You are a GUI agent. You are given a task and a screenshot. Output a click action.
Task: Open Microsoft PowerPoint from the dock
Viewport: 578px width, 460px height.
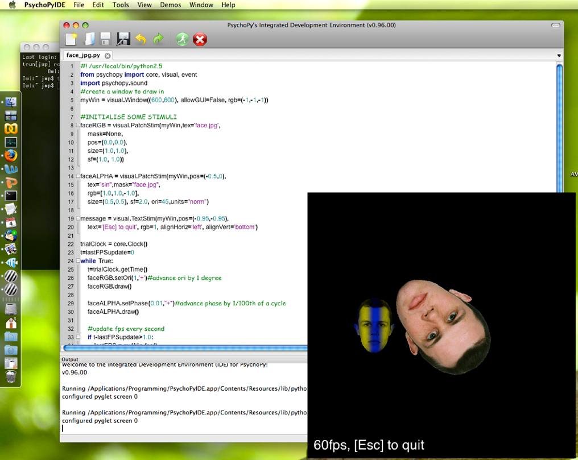pyautogui.click(x=11, y=183)
